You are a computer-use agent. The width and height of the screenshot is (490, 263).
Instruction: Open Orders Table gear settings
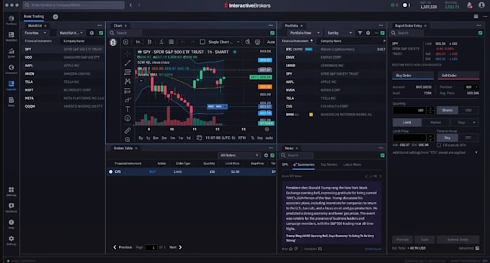point(266,155)
